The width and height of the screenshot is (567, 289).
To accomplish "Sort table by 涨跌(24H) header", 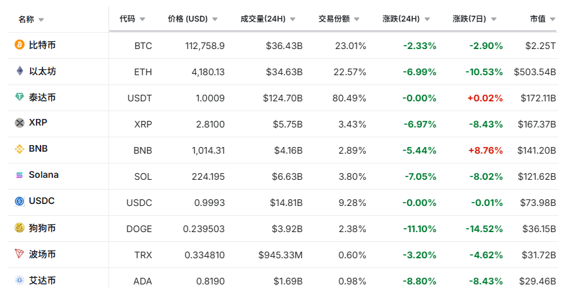I will click(406, 19).
